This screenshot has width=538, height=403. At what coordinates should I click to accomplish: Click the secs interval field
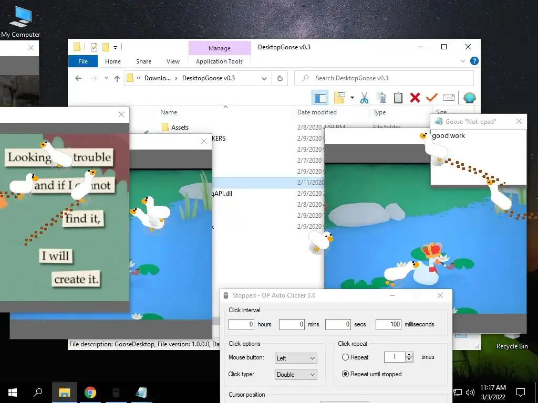pyautogui.click(x=338, y=324)
